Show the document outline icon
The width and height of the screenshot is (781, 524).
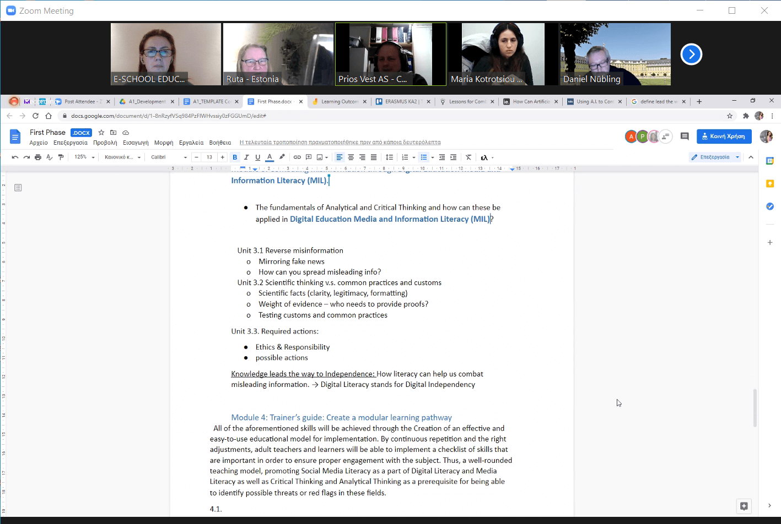18,188
